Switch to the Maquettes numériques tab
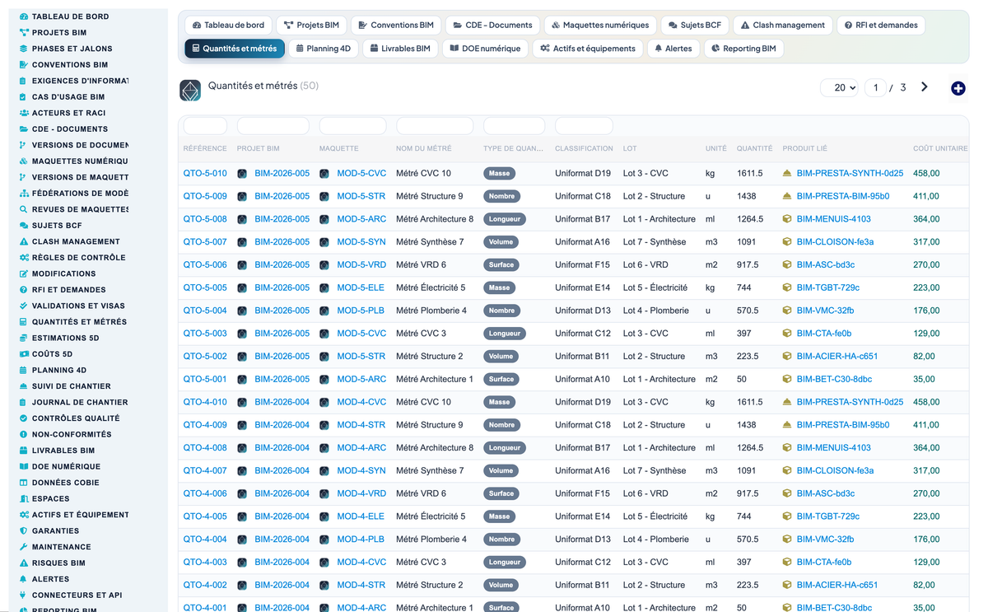This screenshot has width=988, height=612. pos(599,26)
